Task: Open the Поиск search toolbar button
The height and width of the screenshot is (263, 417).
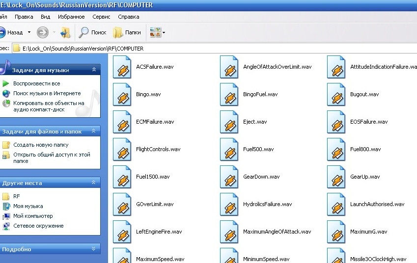Action: [x=92, y=32]
